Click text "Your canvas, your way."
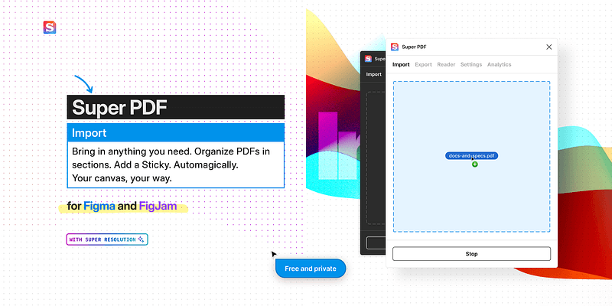The width and height of the screenshot is (612, 306). click(x=122, y=178)
